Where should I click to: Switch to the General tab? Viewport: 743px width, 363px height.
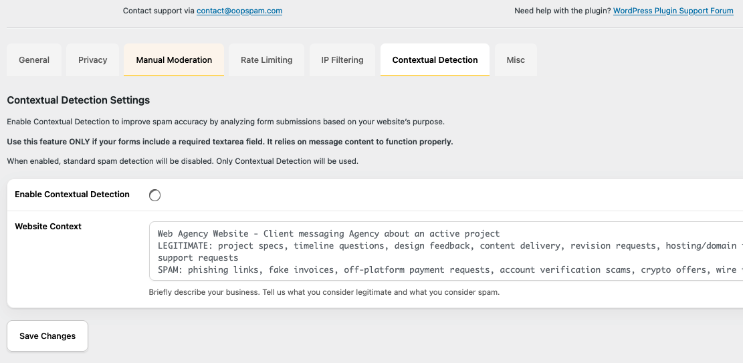34,60
